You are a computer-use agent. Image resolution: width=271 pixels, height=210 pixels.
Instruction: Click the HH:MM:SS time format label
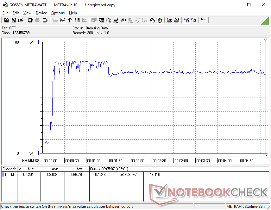(x=31, y=161)
